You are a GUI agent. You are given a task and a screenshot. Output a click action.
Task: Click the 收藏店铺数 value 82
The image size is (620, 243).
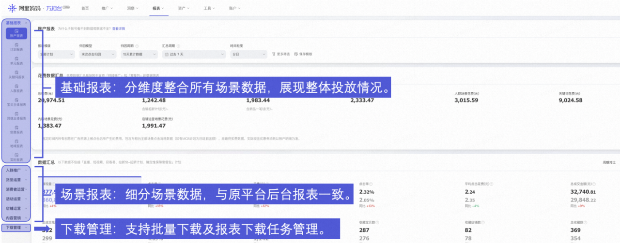[x=468, y=230]
